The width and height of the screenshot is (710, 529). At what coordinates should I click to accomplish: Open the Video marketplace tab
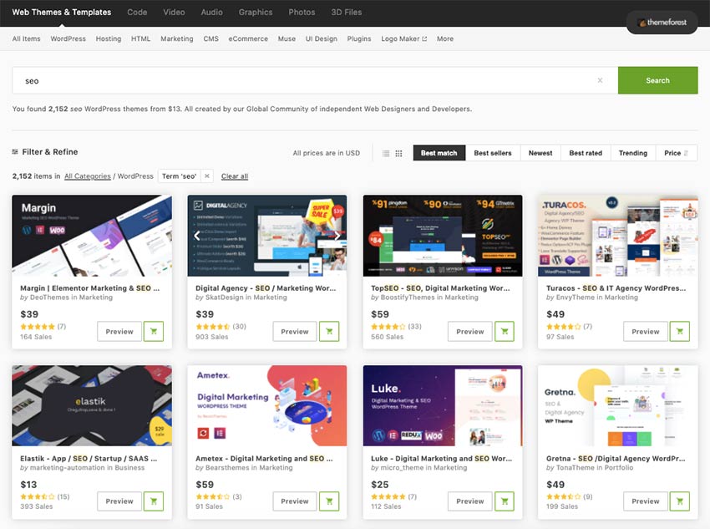[174, 13]
